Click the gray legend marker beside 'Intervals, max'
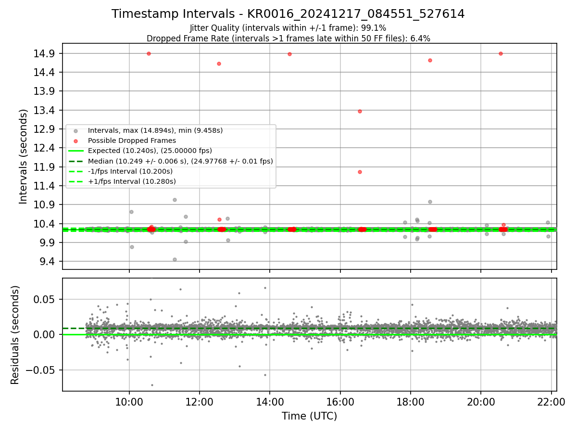577x433 pixels. [75, 131]
